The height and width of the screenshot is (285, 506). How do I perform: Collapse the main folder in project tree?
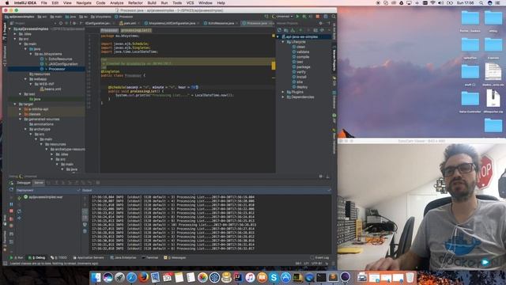pos(21,44)
